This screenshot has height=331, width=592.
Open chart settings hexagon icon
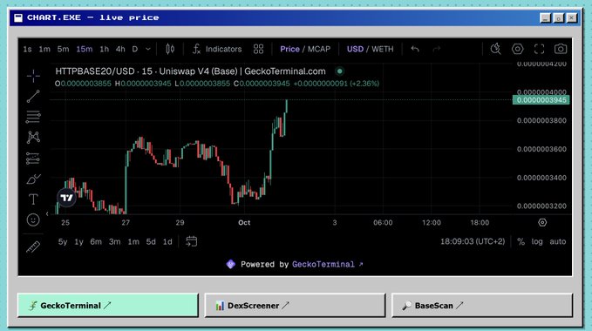(517, 49)
